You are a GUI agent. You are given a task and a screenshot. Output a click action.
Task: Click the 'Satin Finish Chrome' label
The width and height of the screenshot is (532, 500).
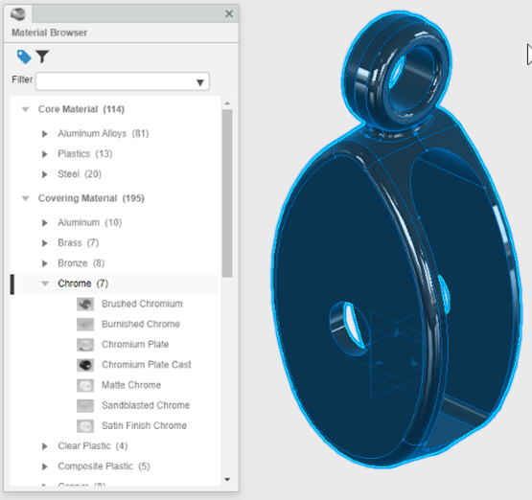[x=144, y=425]
